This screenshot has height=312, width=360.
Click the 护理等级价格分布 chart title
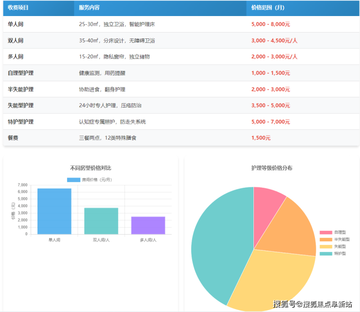click(x=271, y=168)
